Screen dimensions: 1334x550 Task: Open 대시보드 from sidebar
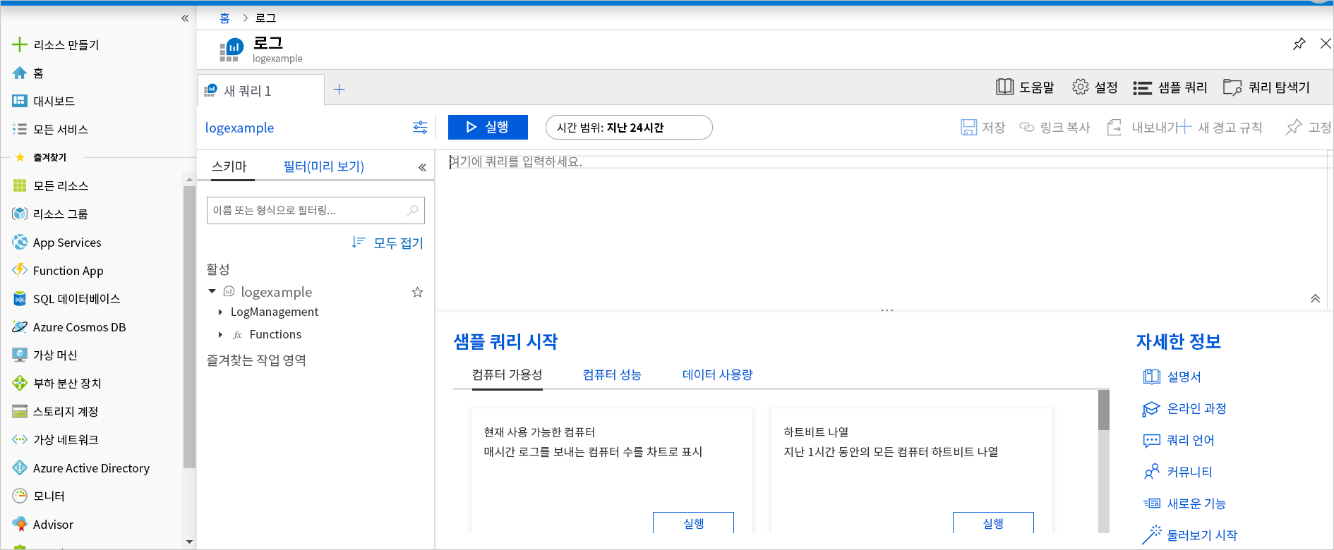click(x=44, y=102)
